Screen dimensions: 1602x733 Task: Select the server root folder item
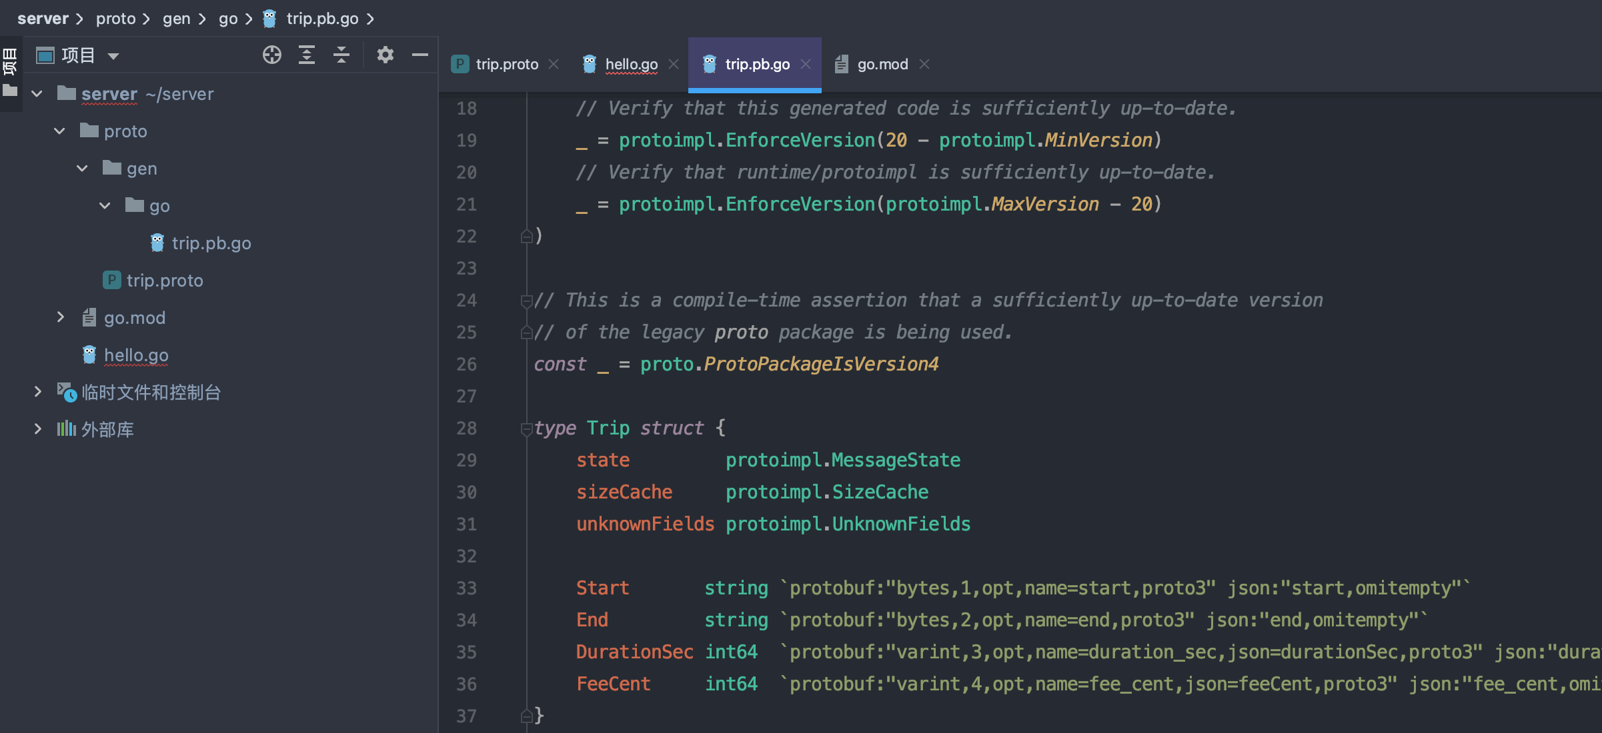coord(109,94)
